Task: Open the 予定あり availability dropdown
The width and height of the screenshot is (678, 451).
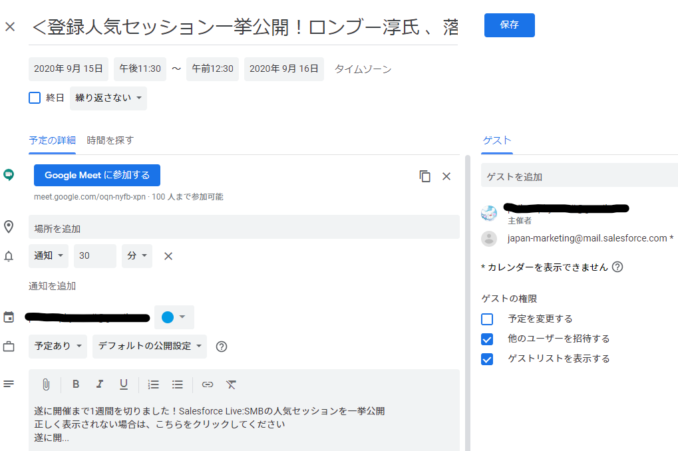Action: pos(58,347)
